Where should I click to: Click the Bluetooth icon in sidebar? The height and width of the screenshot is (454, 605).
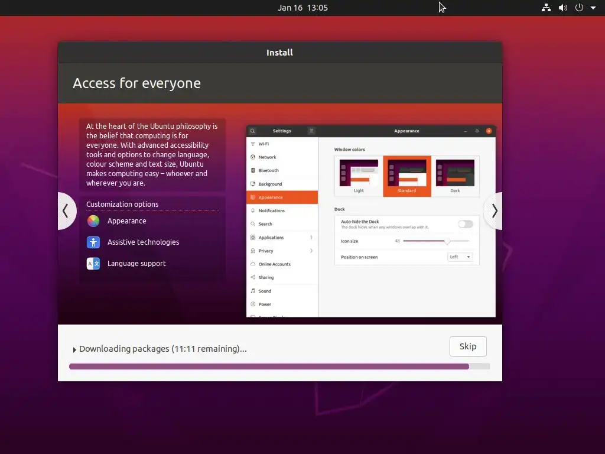(x=253, y=170)
